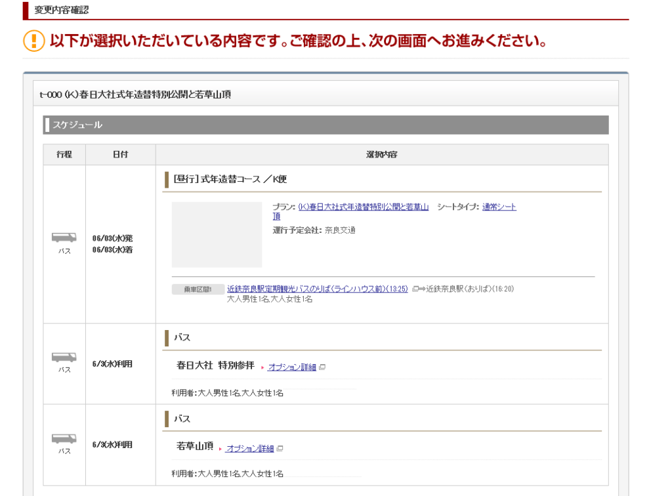
Task: Click the tour title t-000 (K)春日大社式年造替特別公開と若草山頂
Action: (135, 94)
